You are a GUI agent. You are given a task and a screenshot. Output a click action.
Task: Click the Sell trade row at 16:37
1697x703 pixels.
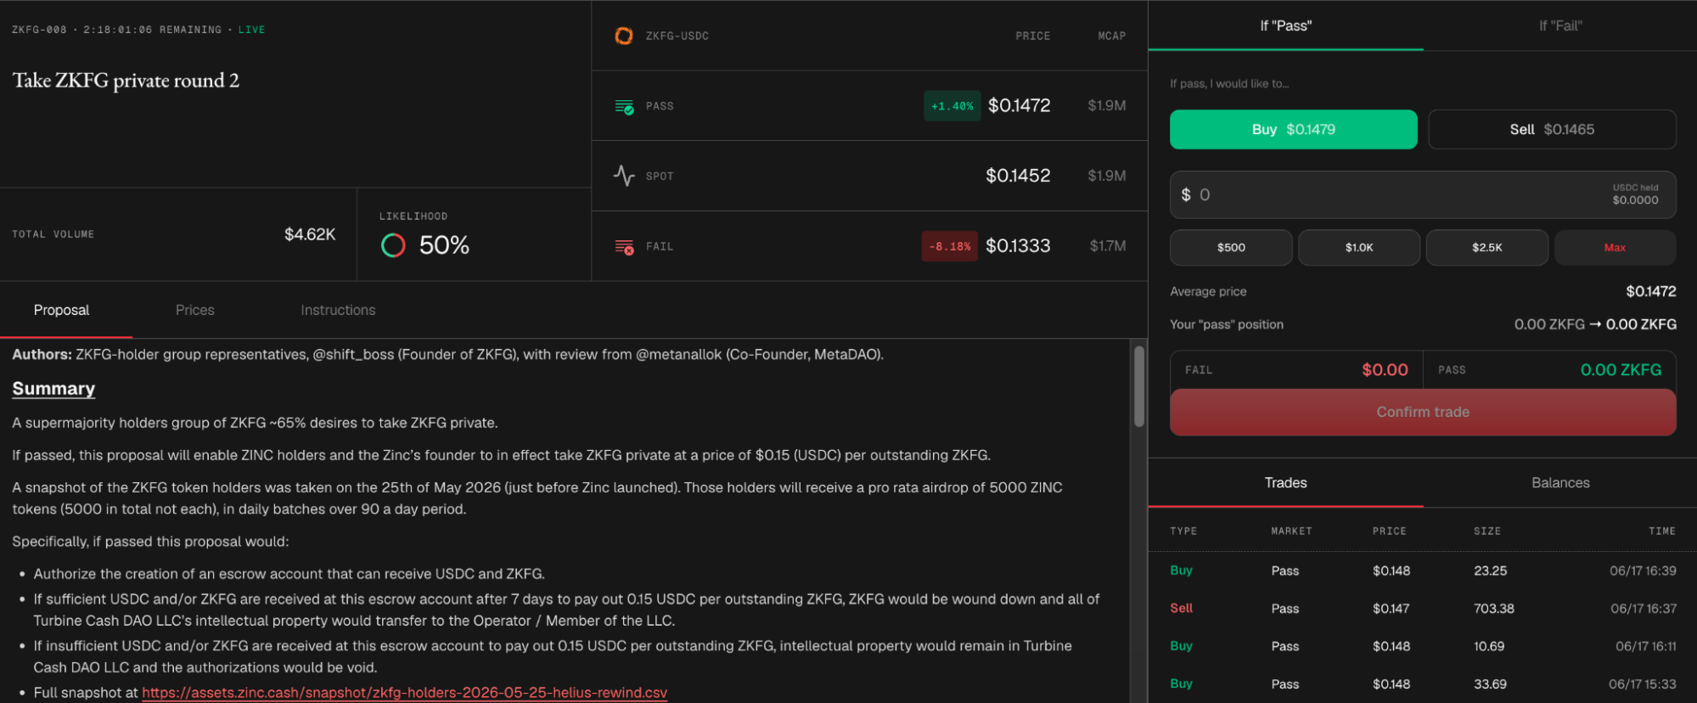click(1423, 608)
